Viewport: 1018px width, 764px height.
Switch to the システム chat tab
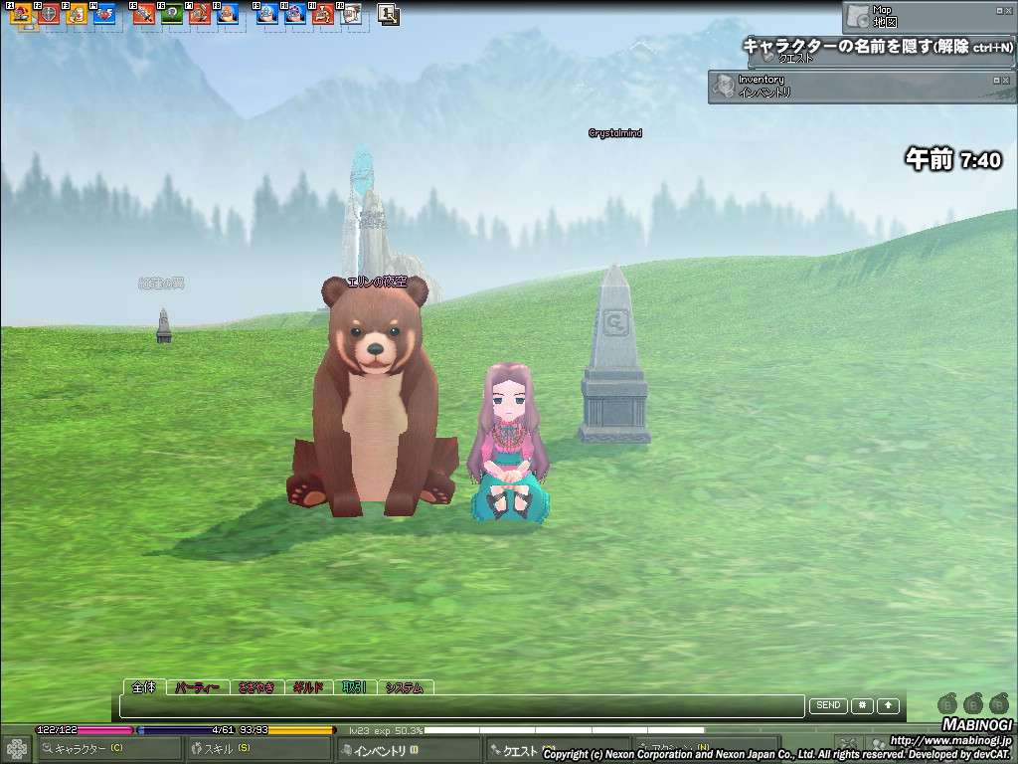pos(405,687)
